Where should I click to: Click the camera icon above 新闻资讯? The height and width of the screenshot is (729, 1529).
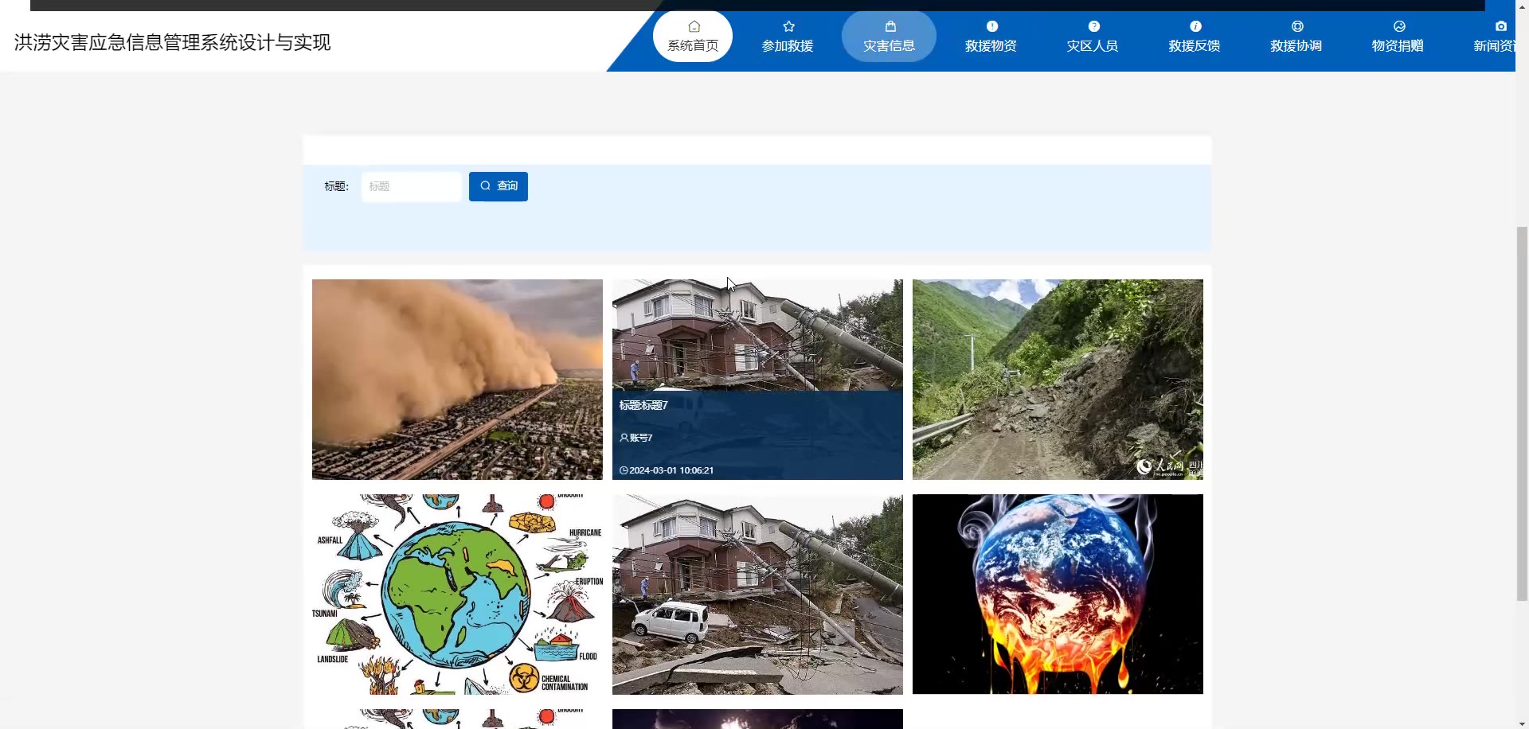[x=1501, y=26]
